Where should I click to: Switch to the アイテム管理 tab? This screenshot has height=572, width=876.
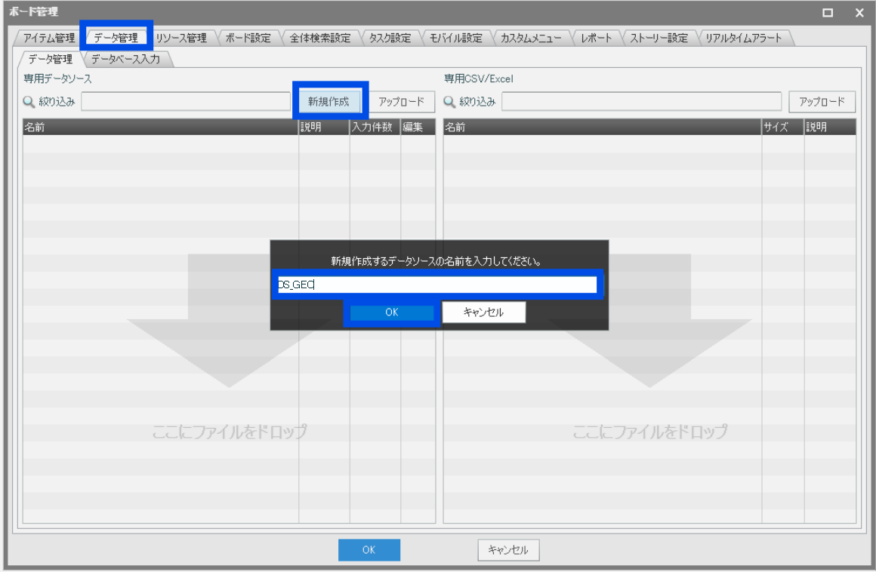point(49,38)
